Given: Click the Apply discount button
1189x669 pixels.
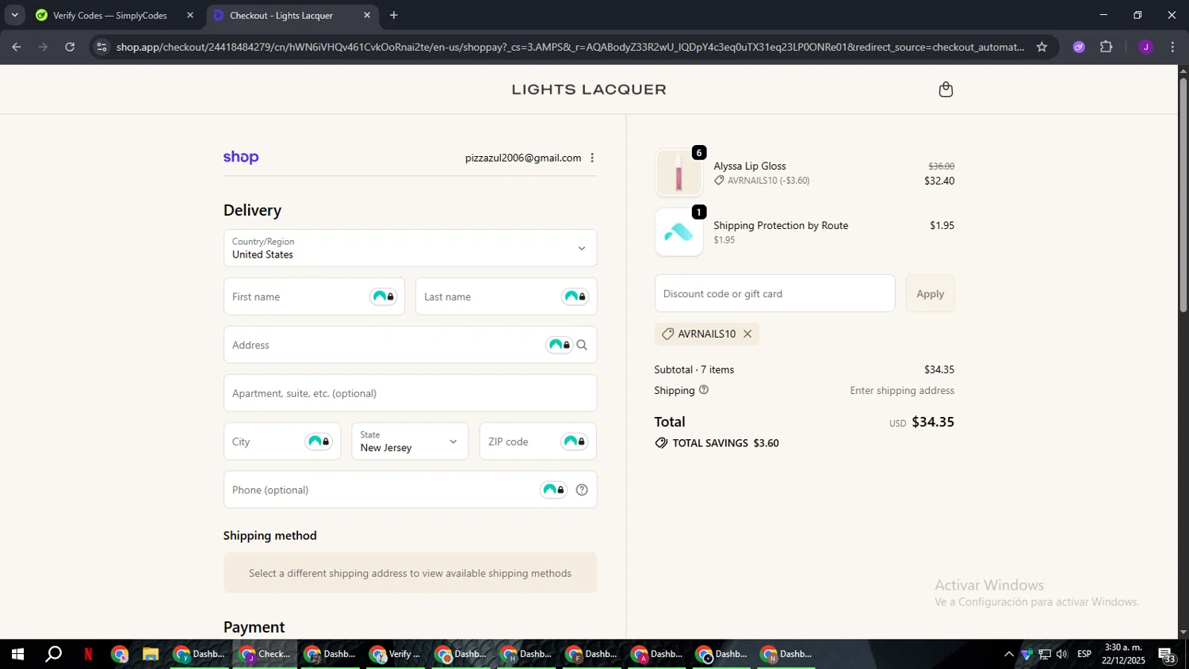Looking at the screenshot, I should pos(930,293).
